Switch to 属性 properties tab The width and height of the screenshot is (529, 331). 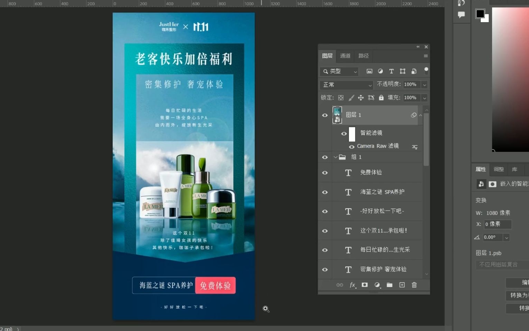tap(481, 169)
